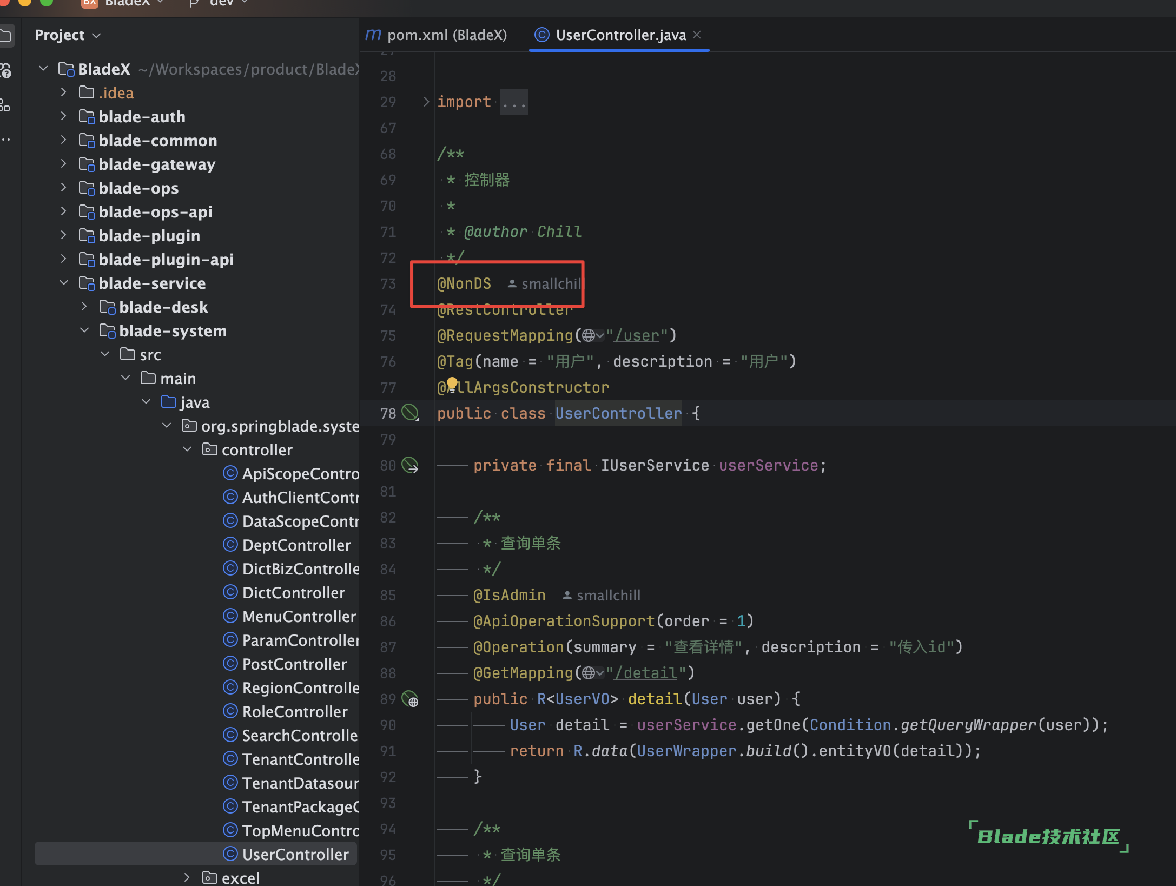Screen dimensions: 1176x886
Task: Collapse the java source folder
Action: (x=146, y=402)
